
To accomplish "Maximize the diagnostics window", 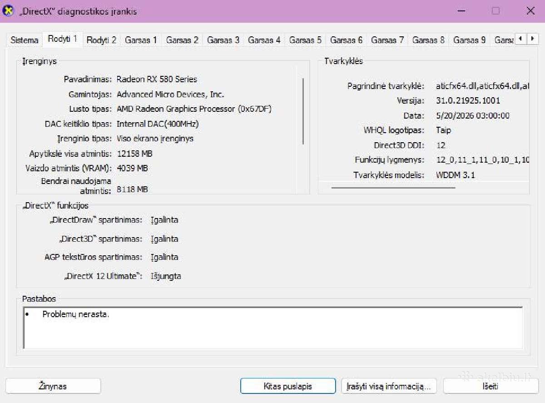I will 495,11.
